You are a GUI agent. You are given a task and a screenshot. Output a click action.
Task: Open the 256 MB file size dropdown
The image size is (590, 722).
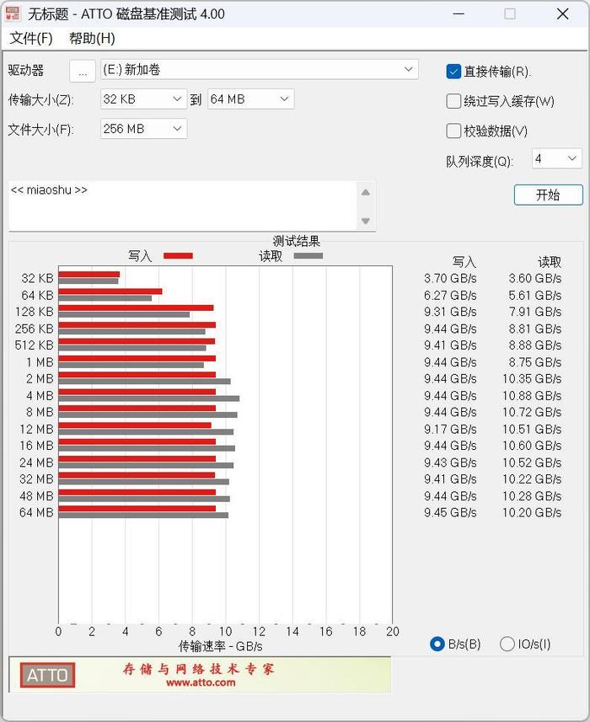(x=143, y=129)
